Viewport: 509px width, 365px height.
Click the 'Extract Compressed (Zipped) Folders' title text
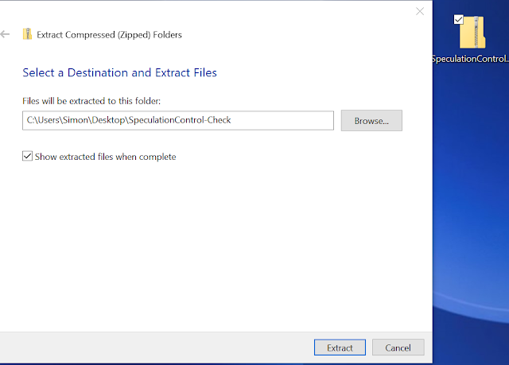(109, 34)
